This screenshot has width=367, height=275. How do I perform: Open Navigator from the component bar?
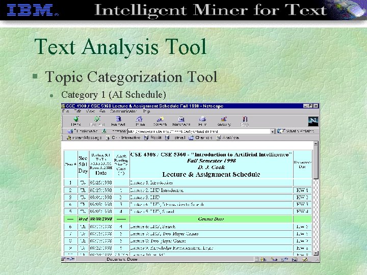[x=264, y=259]
